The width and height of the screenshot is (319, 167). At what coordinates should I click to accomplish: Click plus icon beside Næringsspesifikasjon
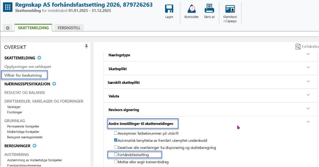click(x=54, y=84)
